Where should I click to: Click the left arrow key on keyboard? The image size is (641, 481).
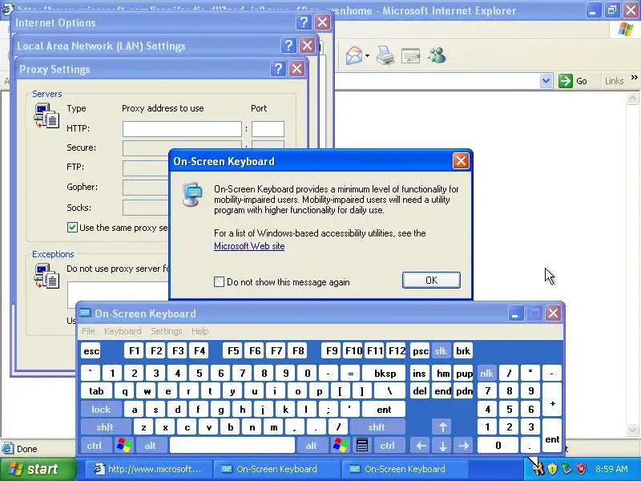pos(421,445)
